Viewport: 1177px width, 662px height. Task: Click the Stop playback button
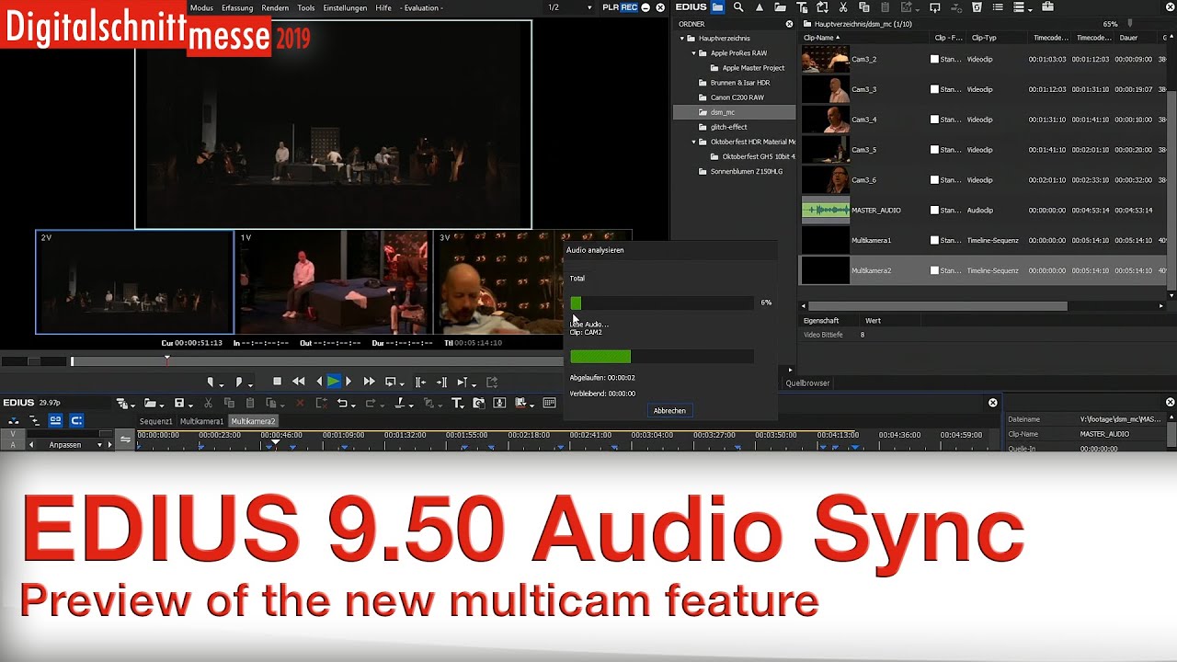click(x=277, y=382)
